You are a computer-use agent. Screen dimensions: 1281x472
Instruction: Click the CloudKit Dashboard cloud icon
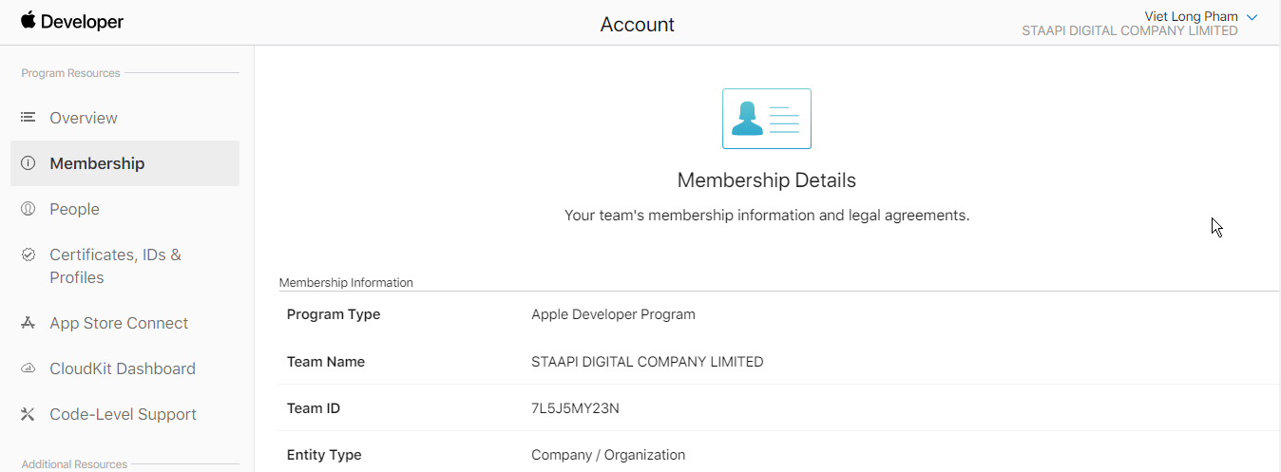[x=29, y=368]
